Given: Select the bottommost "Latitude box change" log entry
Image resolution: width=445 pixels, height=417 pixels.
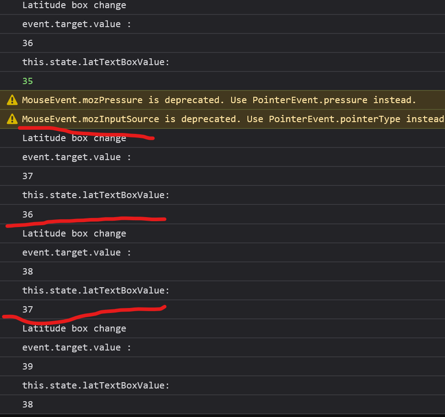Looking at the screenshot, I should [74, 328].
